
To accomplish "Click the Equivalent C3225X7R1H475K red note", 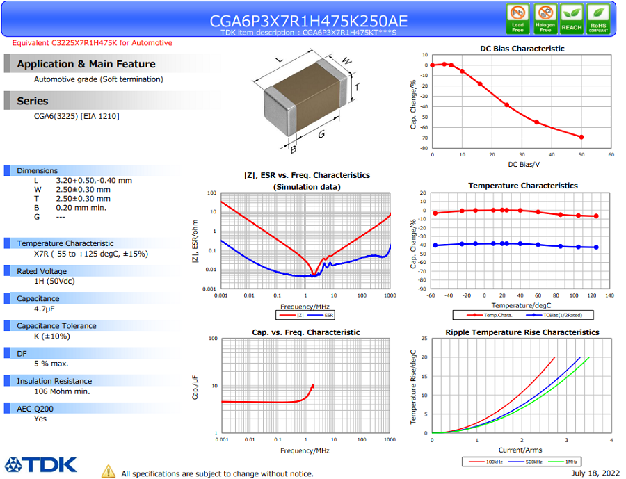I will point(93,43).
